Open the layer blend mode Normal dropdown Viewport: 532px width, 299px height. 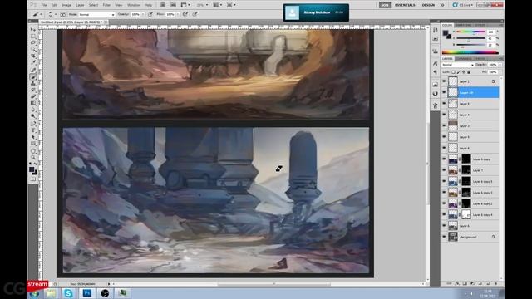tap(458, 65)
